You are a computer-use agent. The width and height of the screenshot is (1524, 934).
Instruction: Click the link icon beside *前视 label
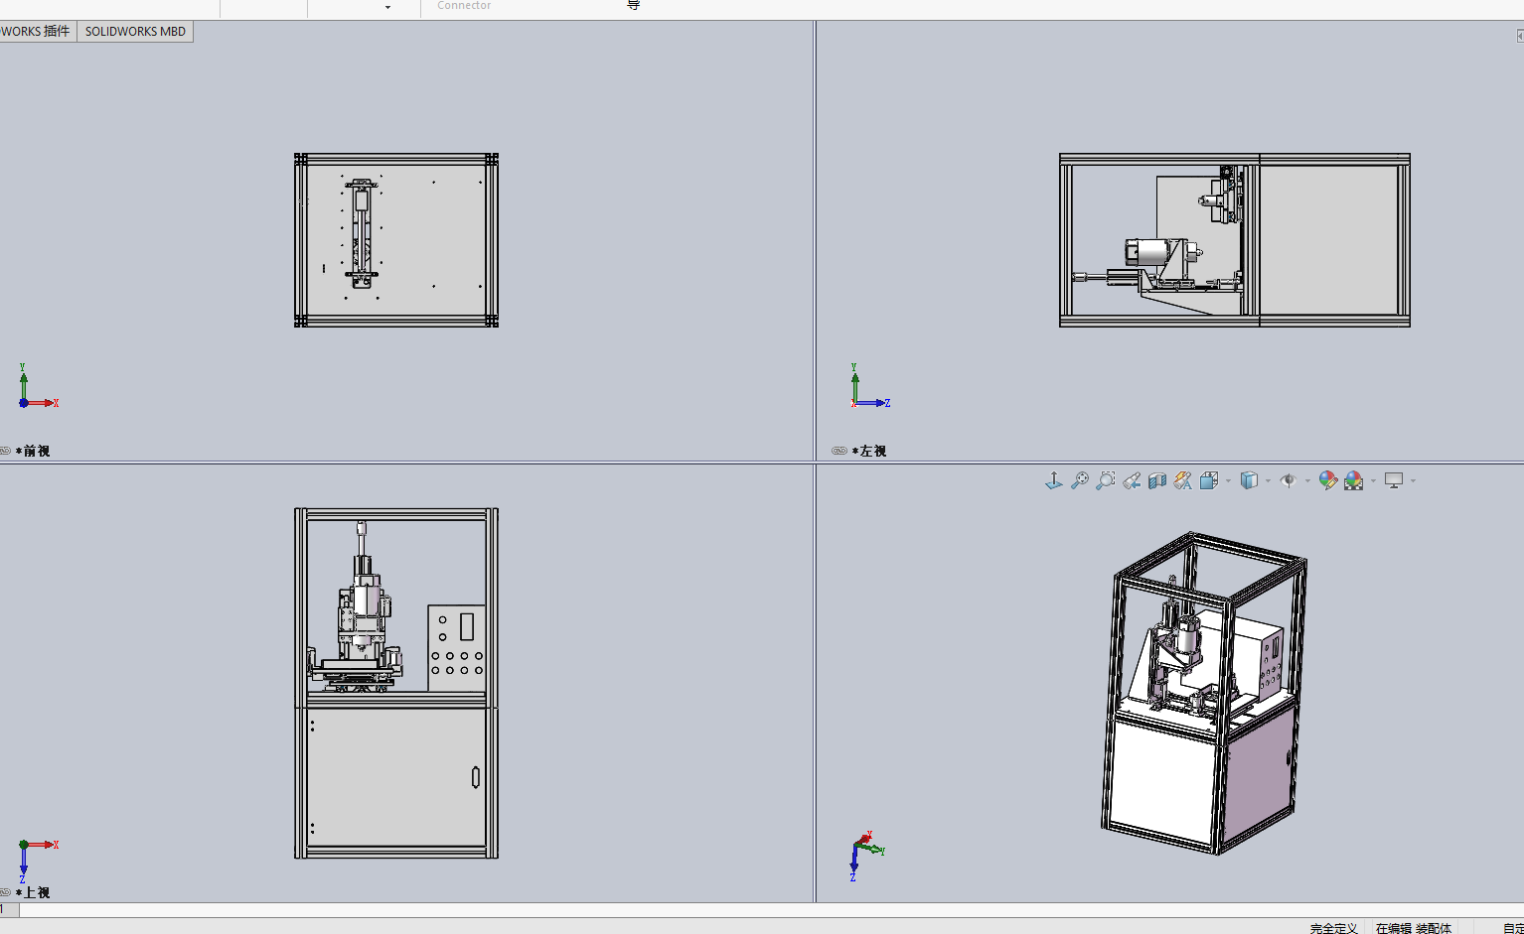(5, 451)
